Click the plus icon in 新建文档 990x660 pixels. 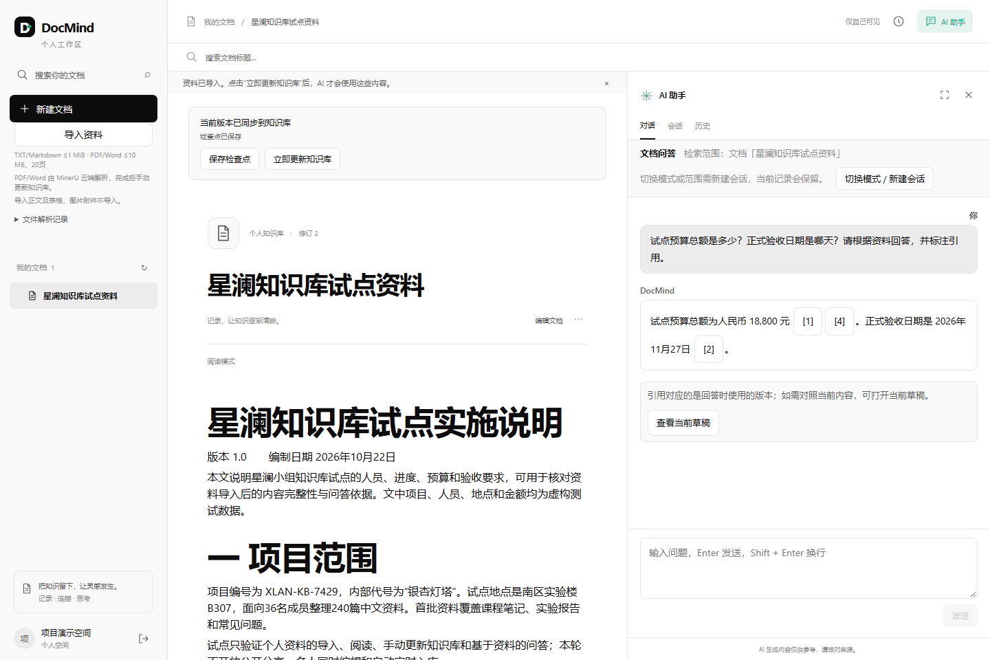click(25, 109)
